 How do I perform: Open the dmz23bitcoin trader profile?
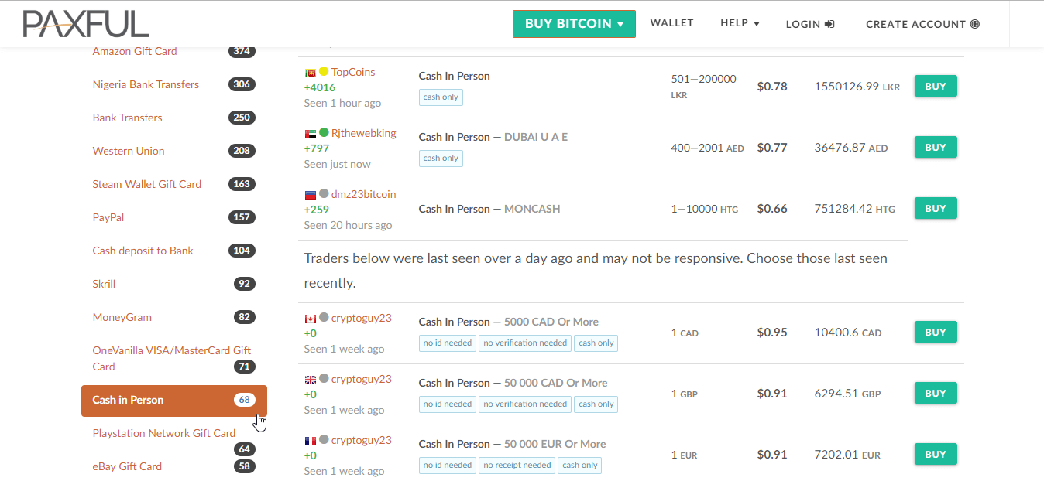click(363, 194)
